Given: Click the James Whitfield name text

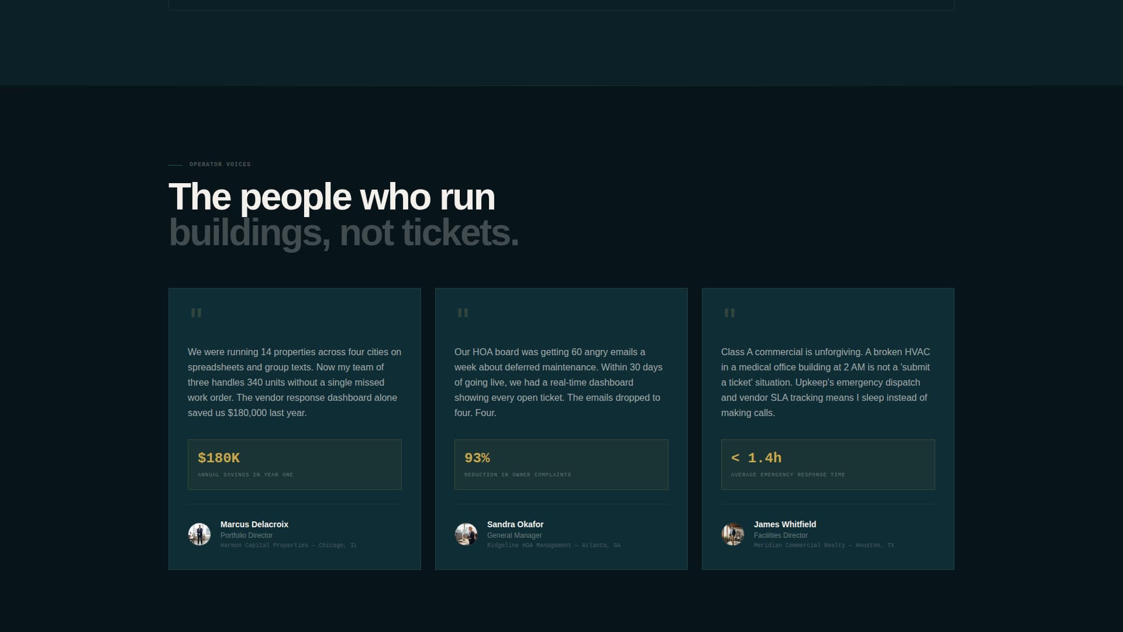Looking at the screenshot, I should pyautogui.click(x=784, y=524).
